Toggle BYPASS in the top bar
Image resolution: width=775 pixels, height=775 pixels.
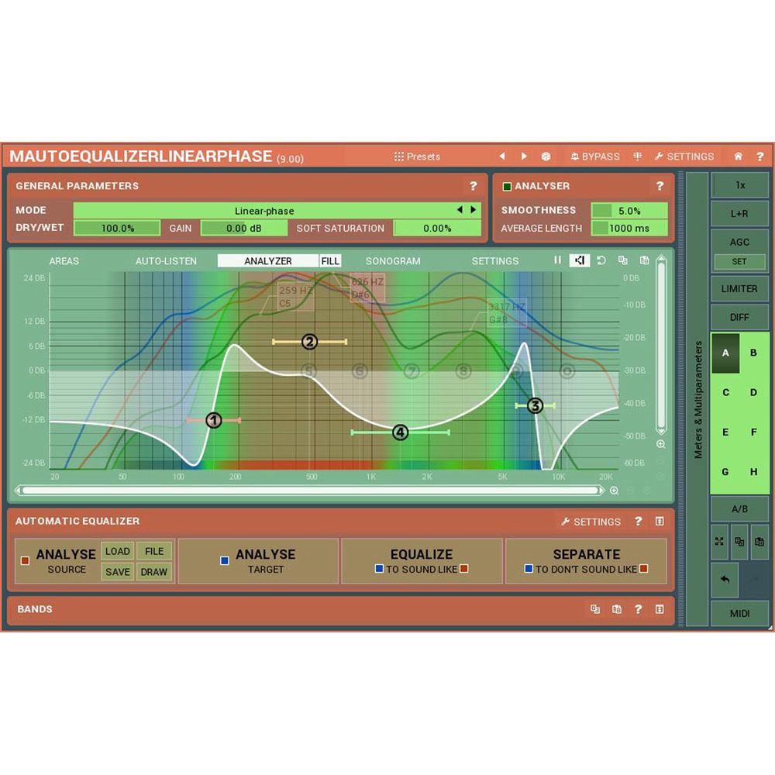click(595, 156)
